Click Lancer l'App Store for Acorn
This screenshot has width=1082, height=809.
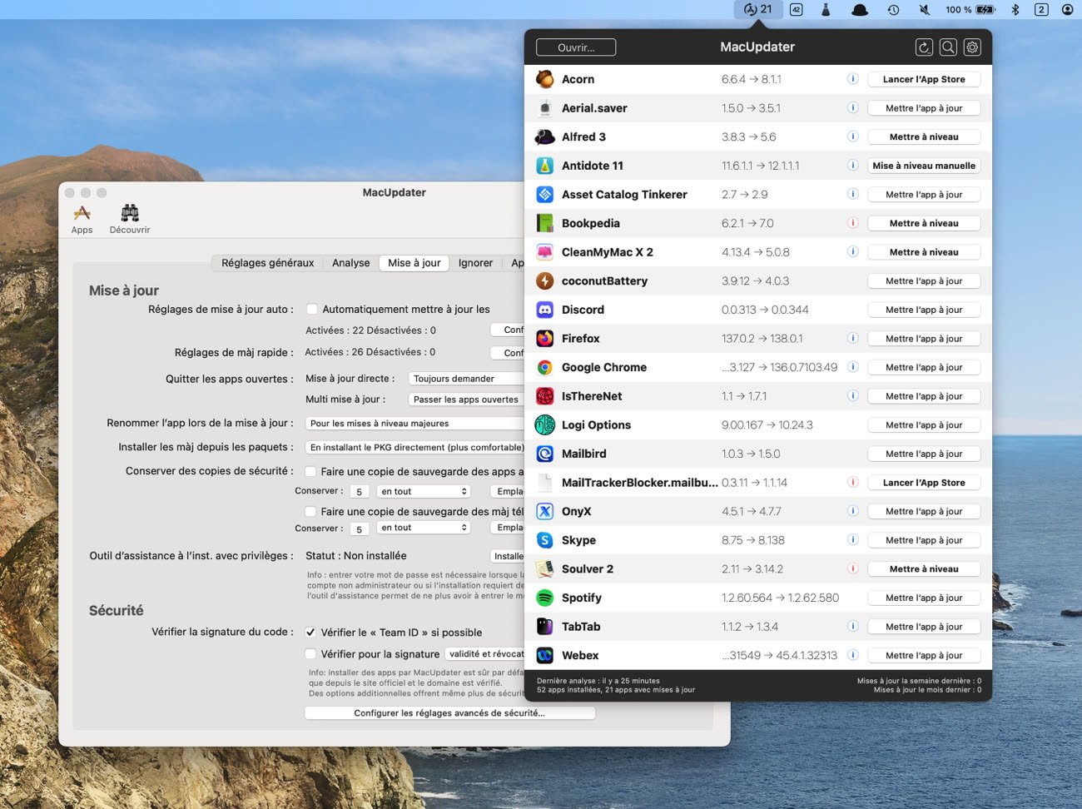924,79
